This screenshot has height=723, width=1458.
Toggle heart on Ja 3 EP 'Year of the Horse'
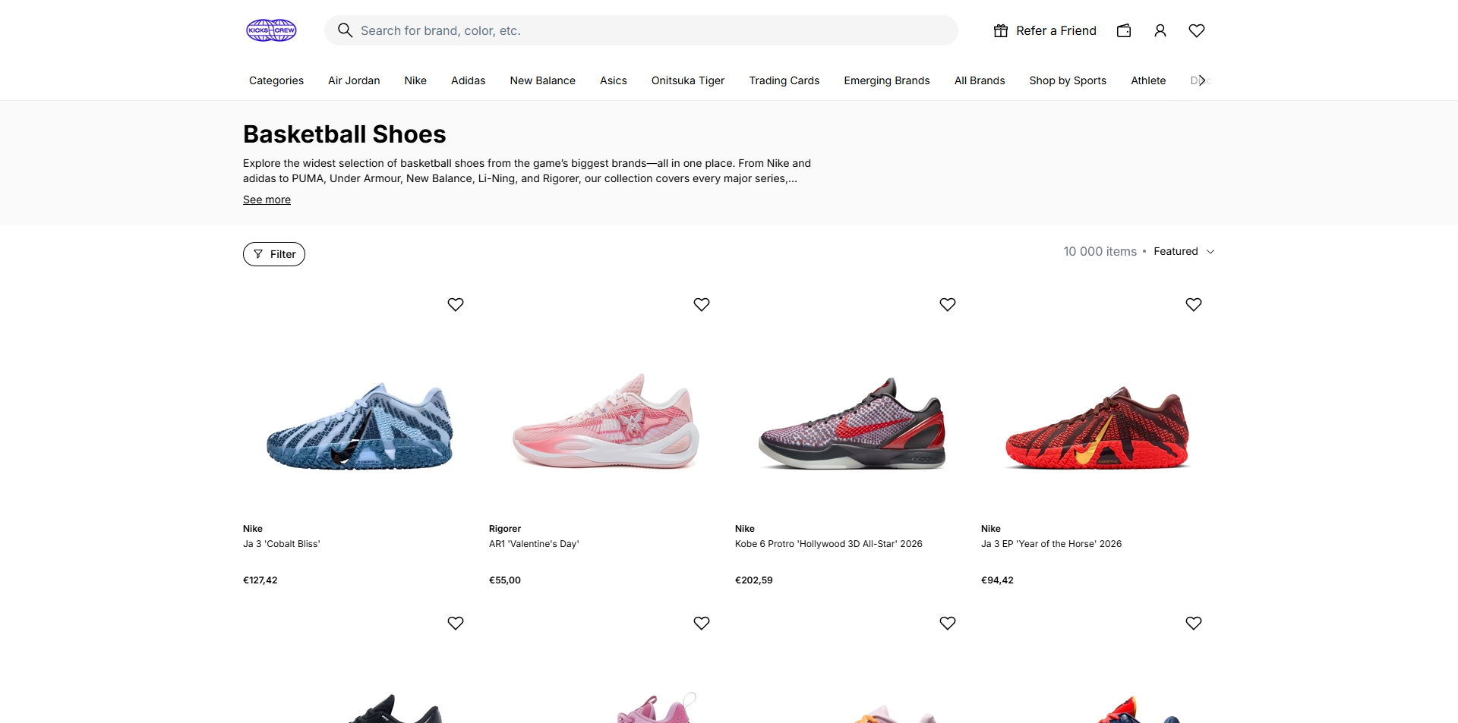[x=1194, y=304]
